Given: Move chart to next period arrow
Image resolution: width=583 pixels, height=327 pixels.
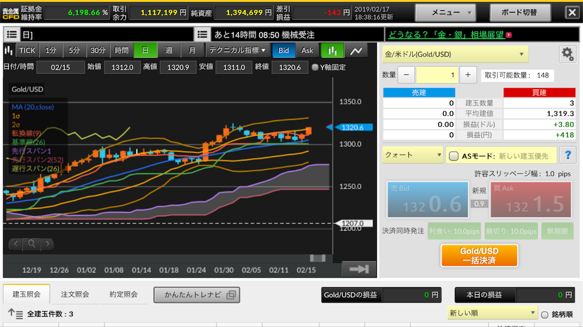Looking at the screenshot, I should [47, 244].
